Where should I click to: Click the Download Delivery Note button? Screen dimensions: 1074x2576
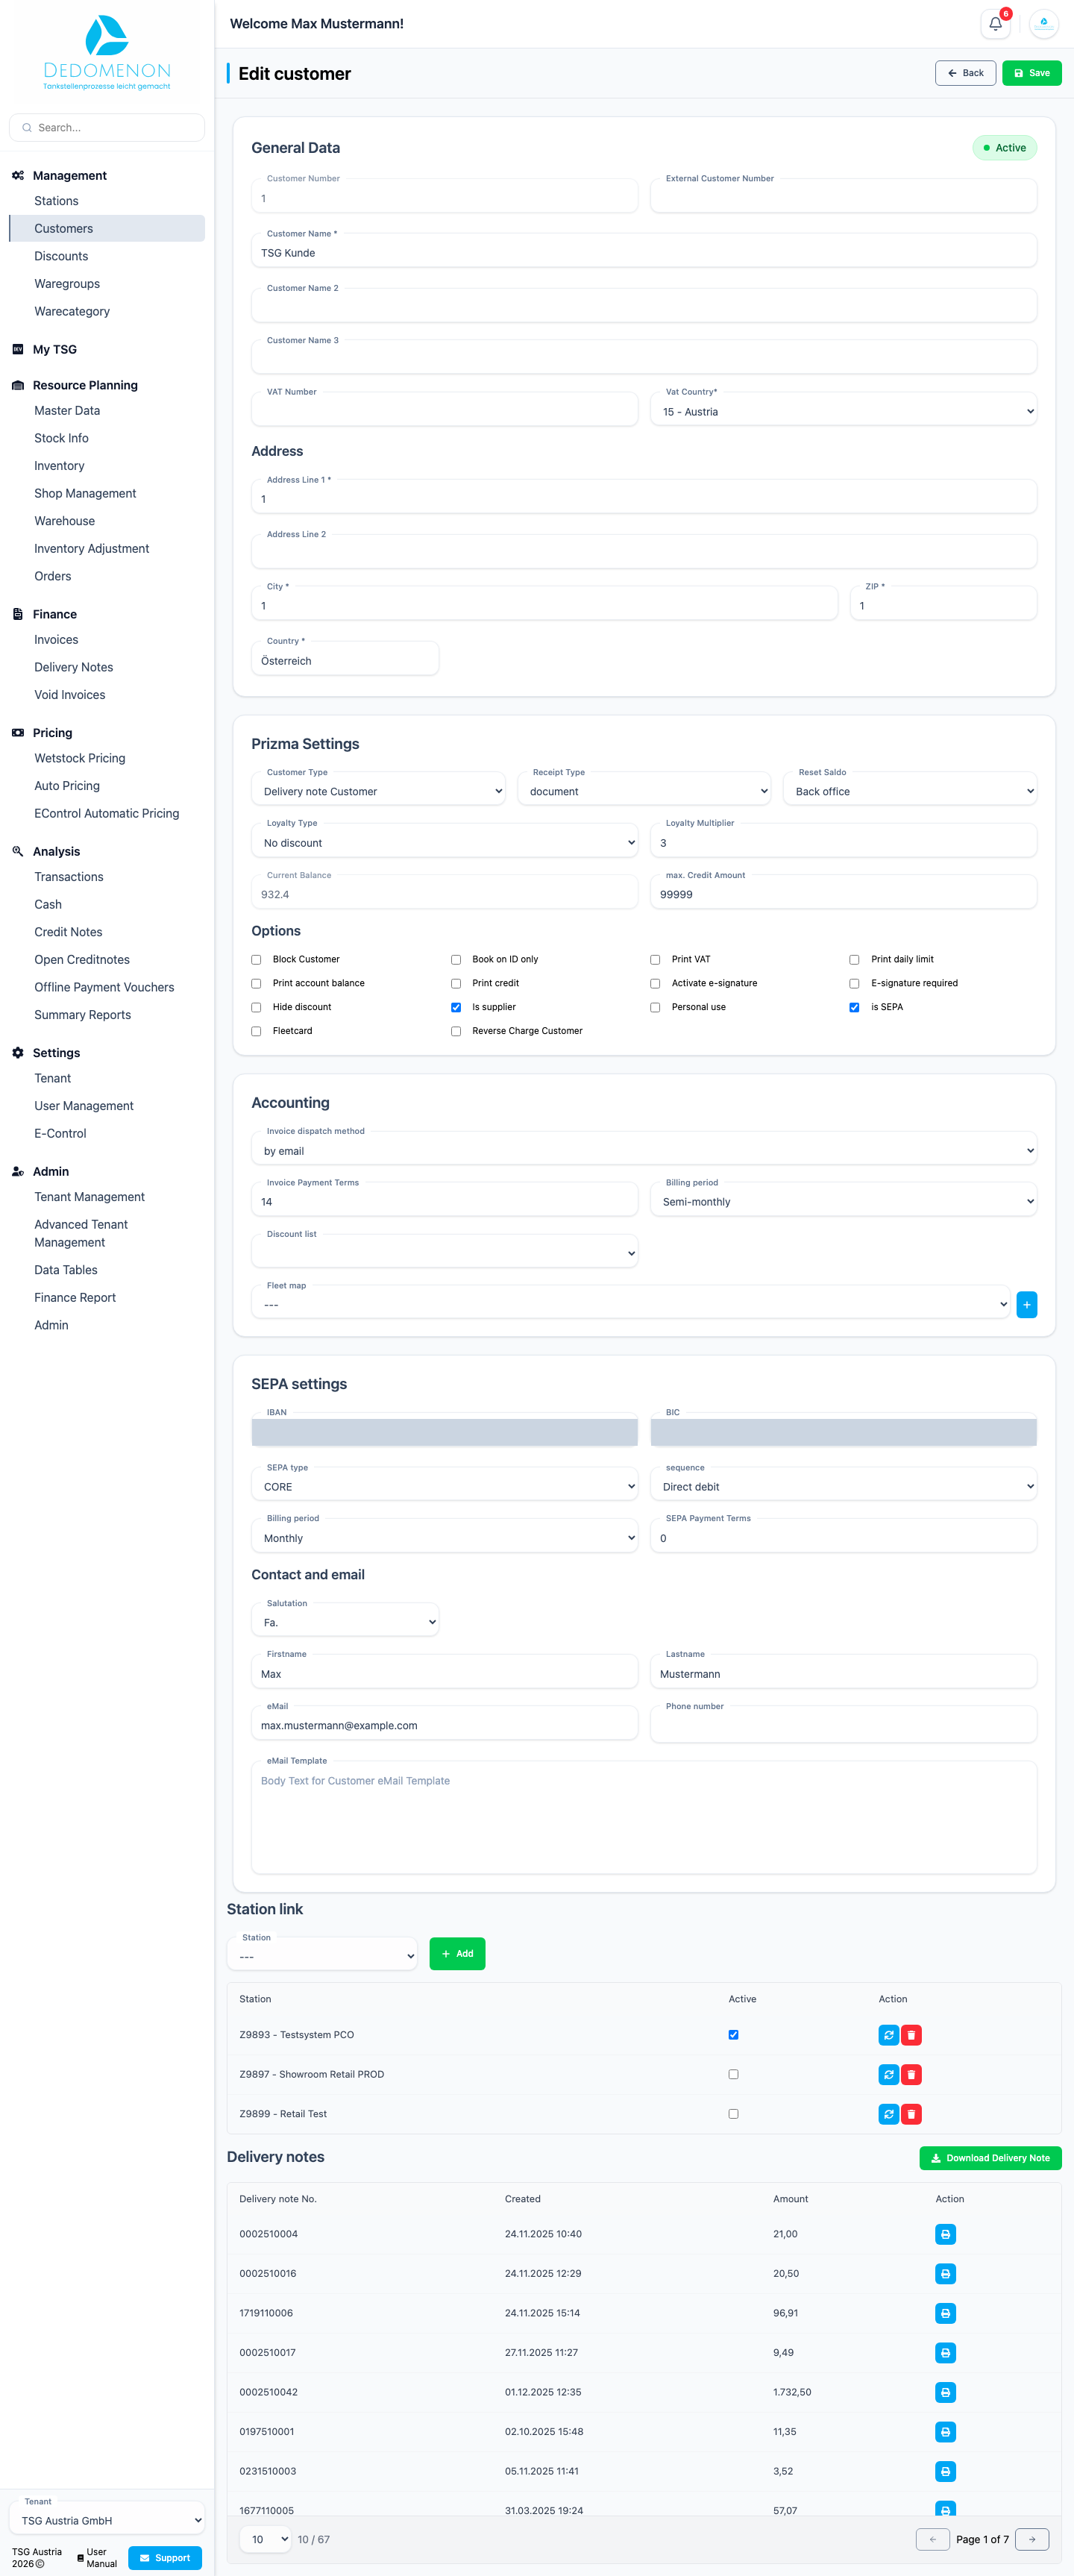990,2158
